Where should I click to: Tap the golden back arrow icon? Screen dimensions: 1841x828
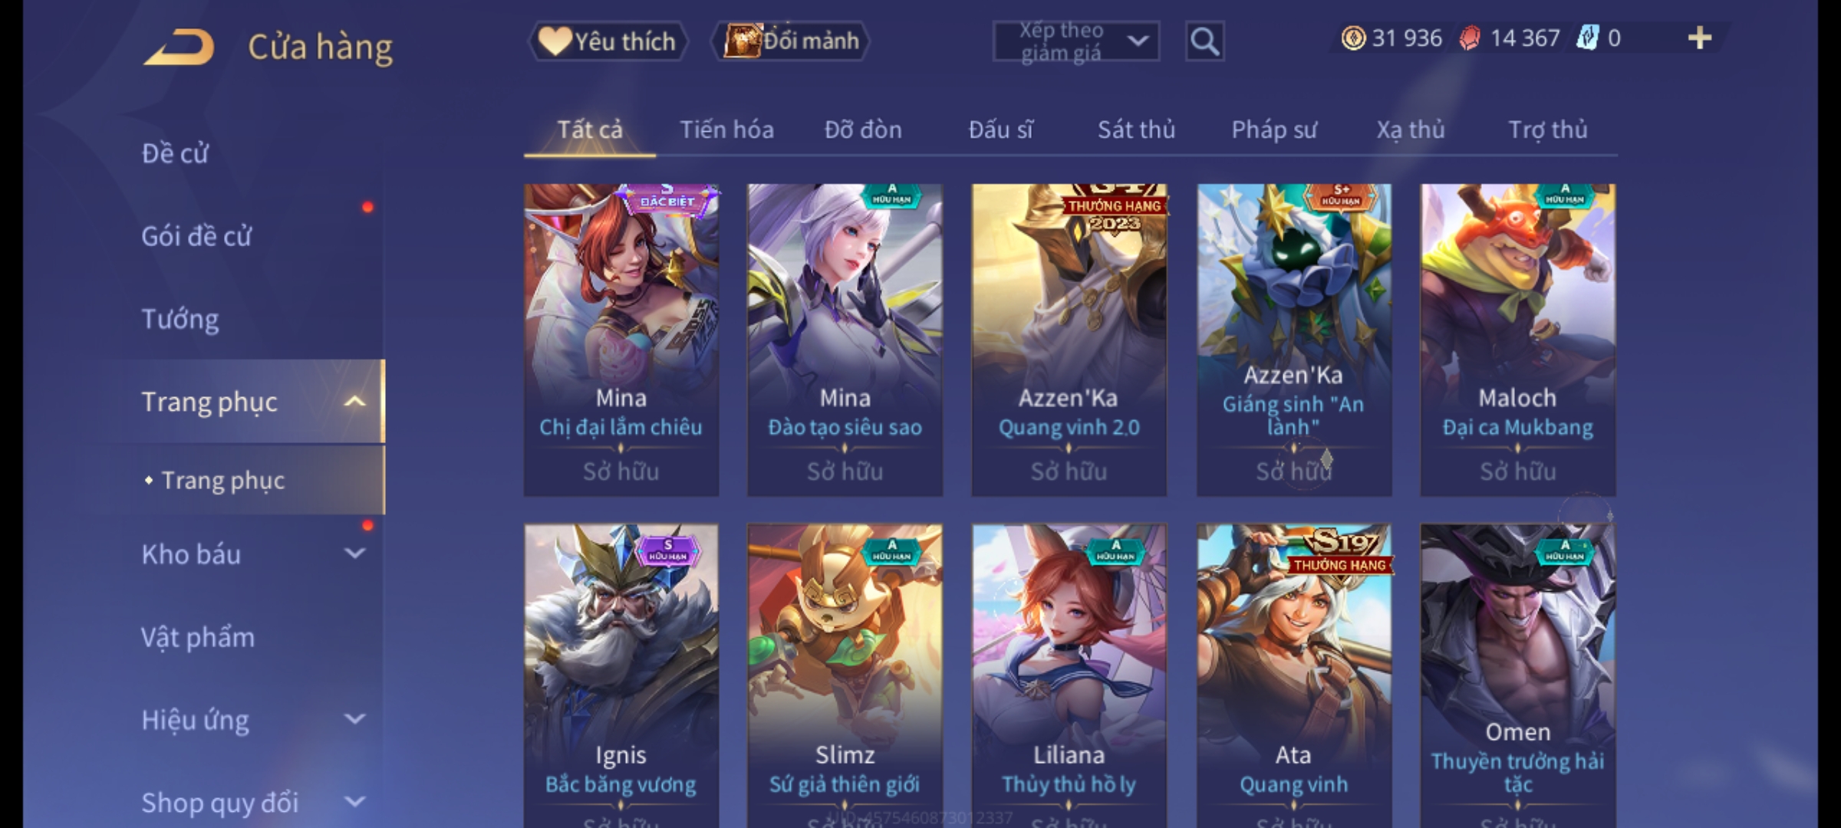coord(178,47)
